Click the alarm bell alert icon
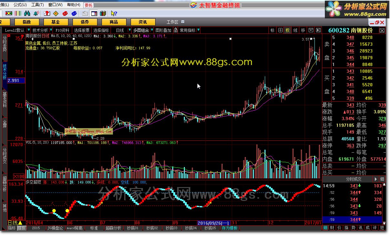The image size is (390, 235). (x=36, y=13)
